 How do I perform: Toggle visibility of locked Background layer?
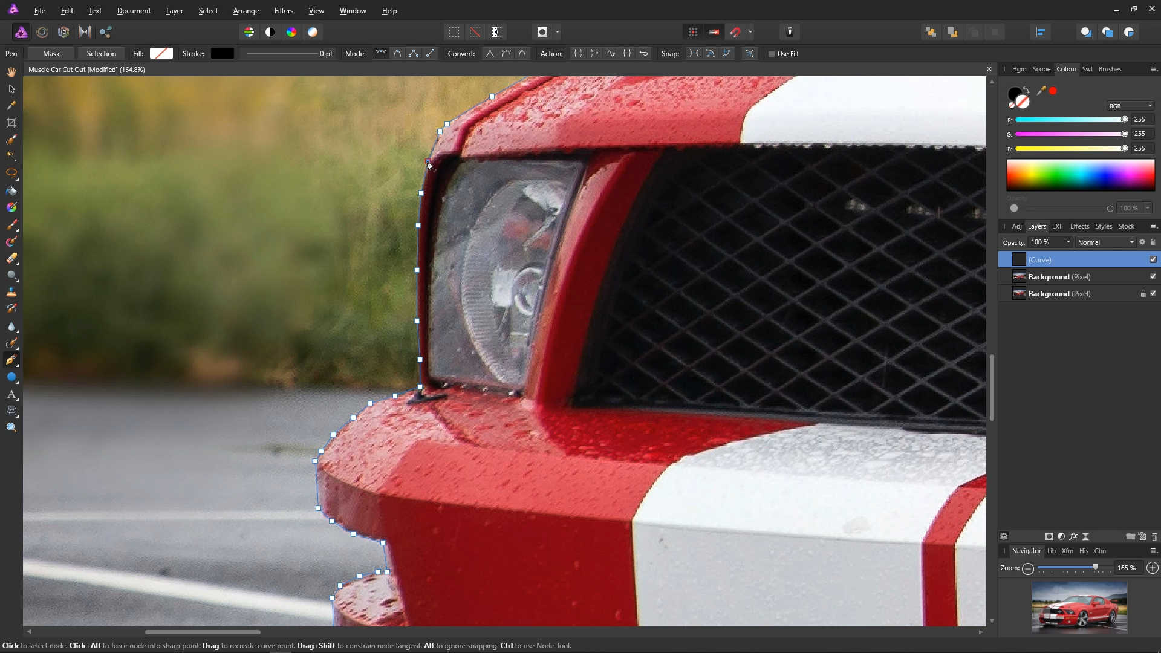[1153, 294]
